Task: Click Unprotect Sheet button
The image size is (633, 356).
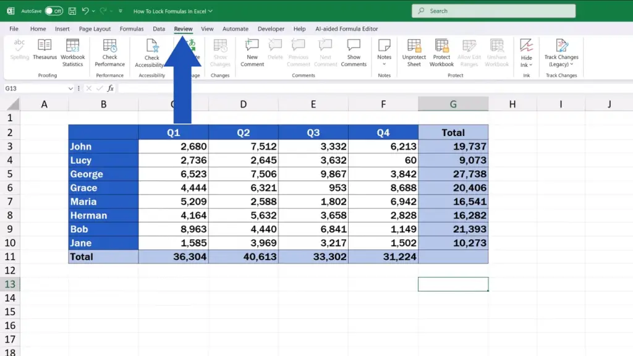Action: click(x=414, y=51)
